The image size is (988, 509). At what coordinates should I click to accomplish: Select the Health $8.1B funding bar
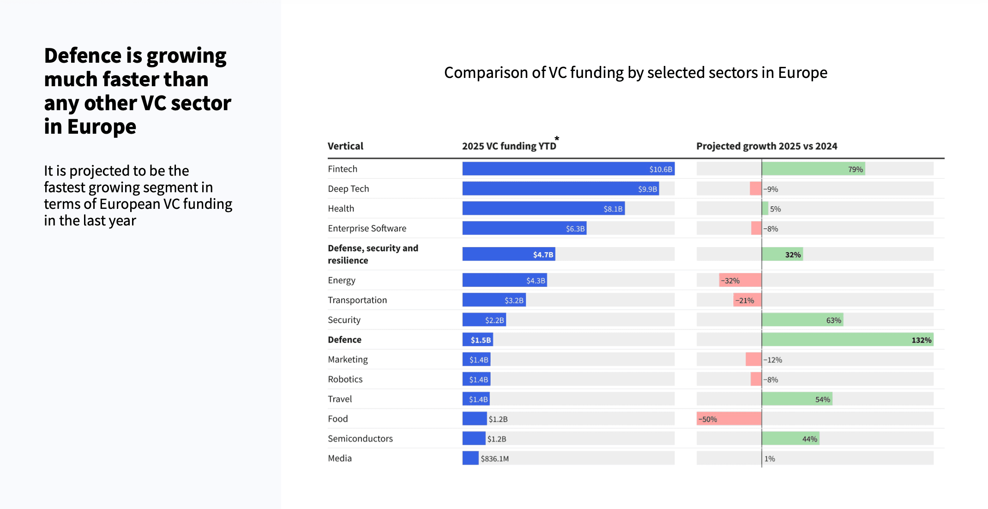pyautogui.click(x=543, y=208)
